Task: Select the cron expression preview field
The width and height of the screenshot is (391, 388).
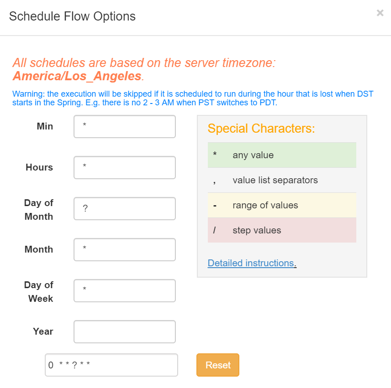Action: pyautogui.click(x=111, y=365)
